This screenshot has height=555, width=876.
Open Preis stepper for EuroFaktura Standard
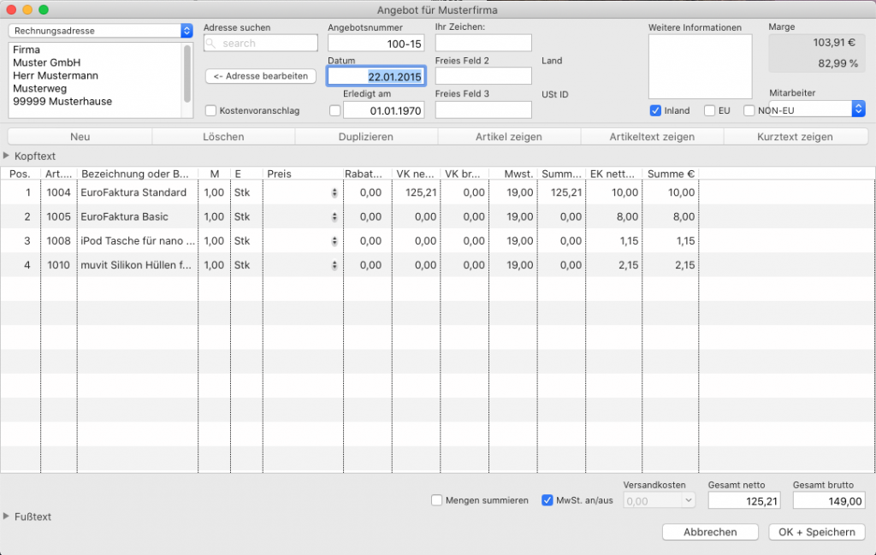[334, 192]
